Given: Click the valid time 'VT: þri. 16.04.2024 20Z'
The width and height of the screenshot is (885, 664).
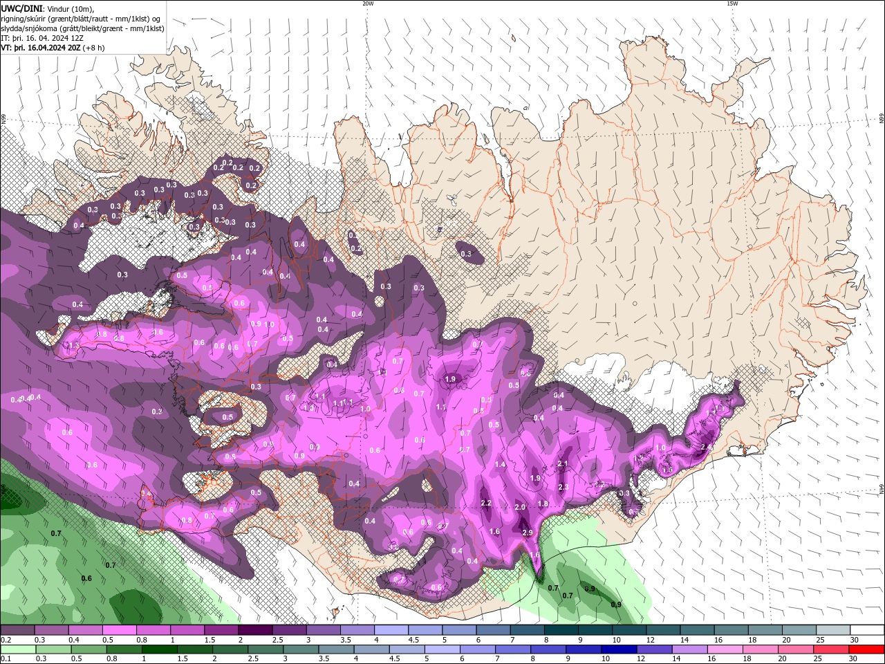Looking at the screenshot, I should coord(41,48).
